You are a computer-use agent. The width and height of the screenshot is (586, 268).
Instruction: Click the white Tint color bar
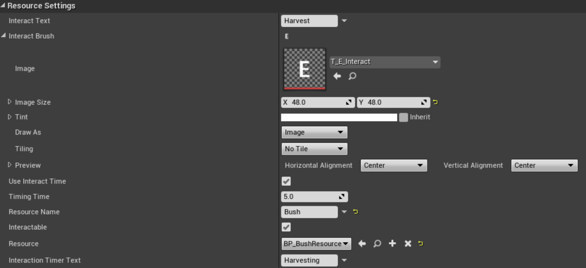(x=339, y=117)
